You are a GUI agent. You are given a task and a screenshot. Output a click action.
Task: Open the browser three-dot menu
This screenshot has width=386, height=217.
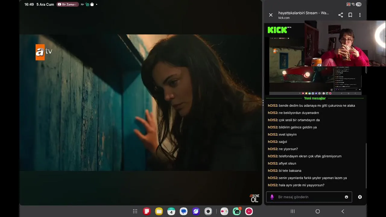tap(360, 15)
